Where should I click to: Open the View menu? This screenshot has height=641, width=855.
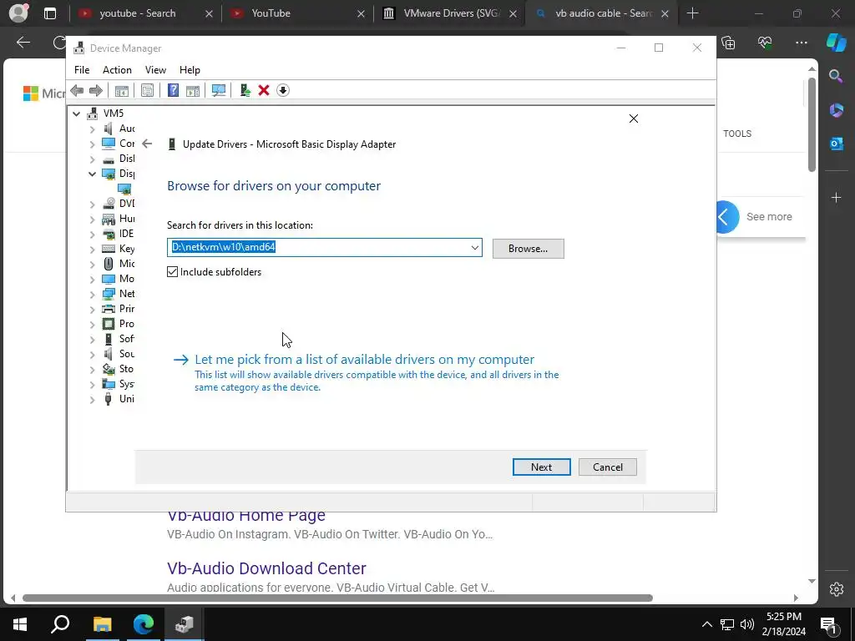(155, 70)
